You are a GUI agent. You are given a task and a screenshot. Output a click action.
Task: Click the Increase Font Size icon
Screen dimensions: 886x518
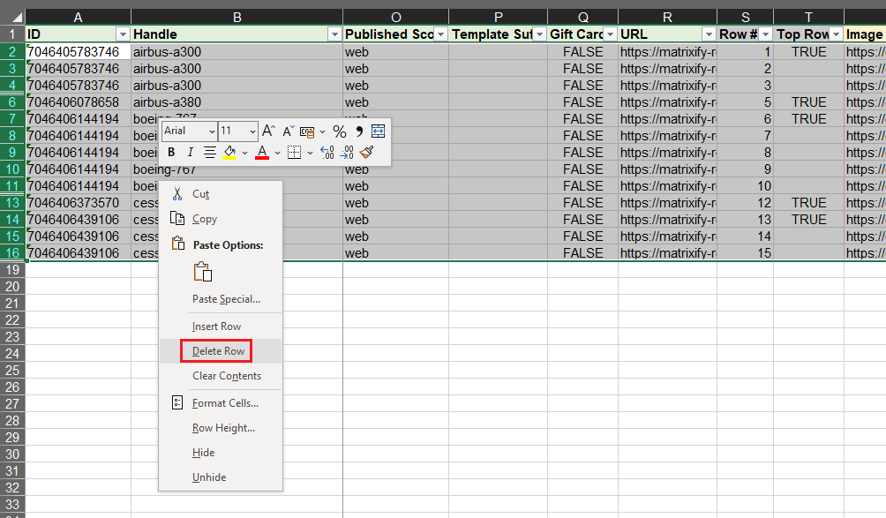point(268,131)
